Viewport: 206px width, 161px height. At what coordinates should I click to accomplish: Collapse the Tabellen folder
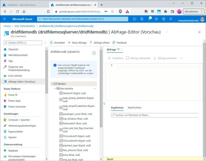coord(52,84)
